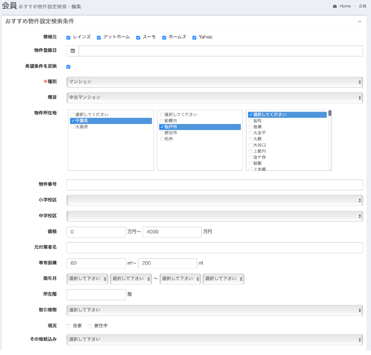Select 松戸市 in the city list
The height and width of the screenshot is (355, 371).
(200, 127)
